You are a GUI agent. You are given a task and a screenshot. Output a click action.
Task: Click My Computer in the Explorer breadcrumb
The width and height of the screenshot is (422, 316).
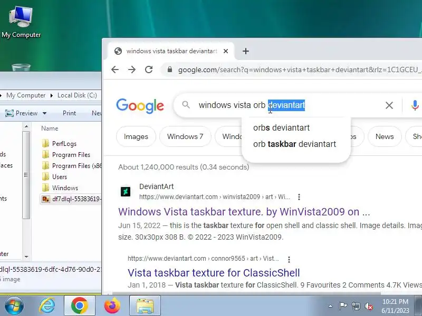point(26,95)
